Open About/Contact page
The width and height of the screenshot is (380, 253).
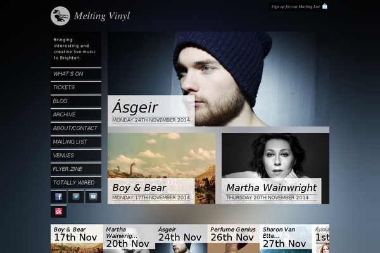pyautogui.click(x=76, y=128)
